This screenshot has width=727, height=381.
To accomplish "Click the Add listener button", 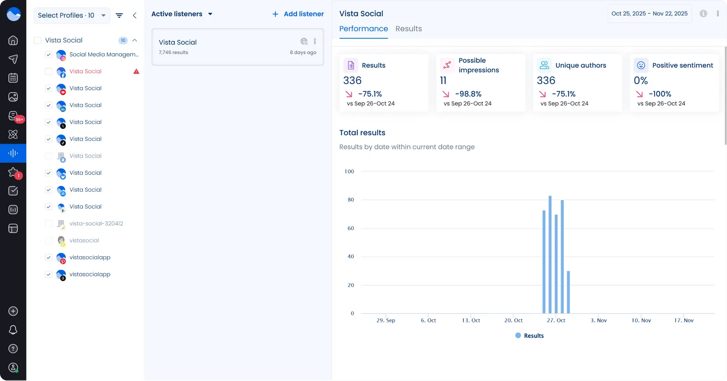I will [x=298, y=14].
